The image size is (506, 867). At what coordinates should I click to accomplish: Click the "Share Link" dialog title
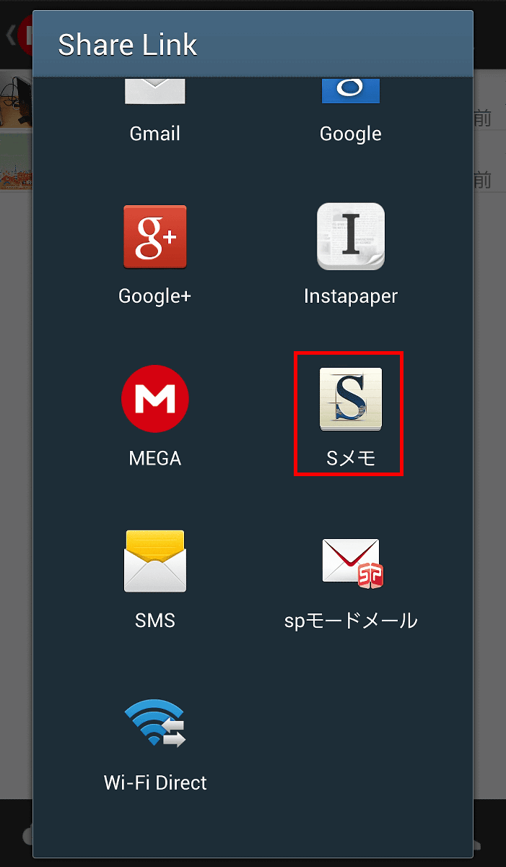click(128, 45)
